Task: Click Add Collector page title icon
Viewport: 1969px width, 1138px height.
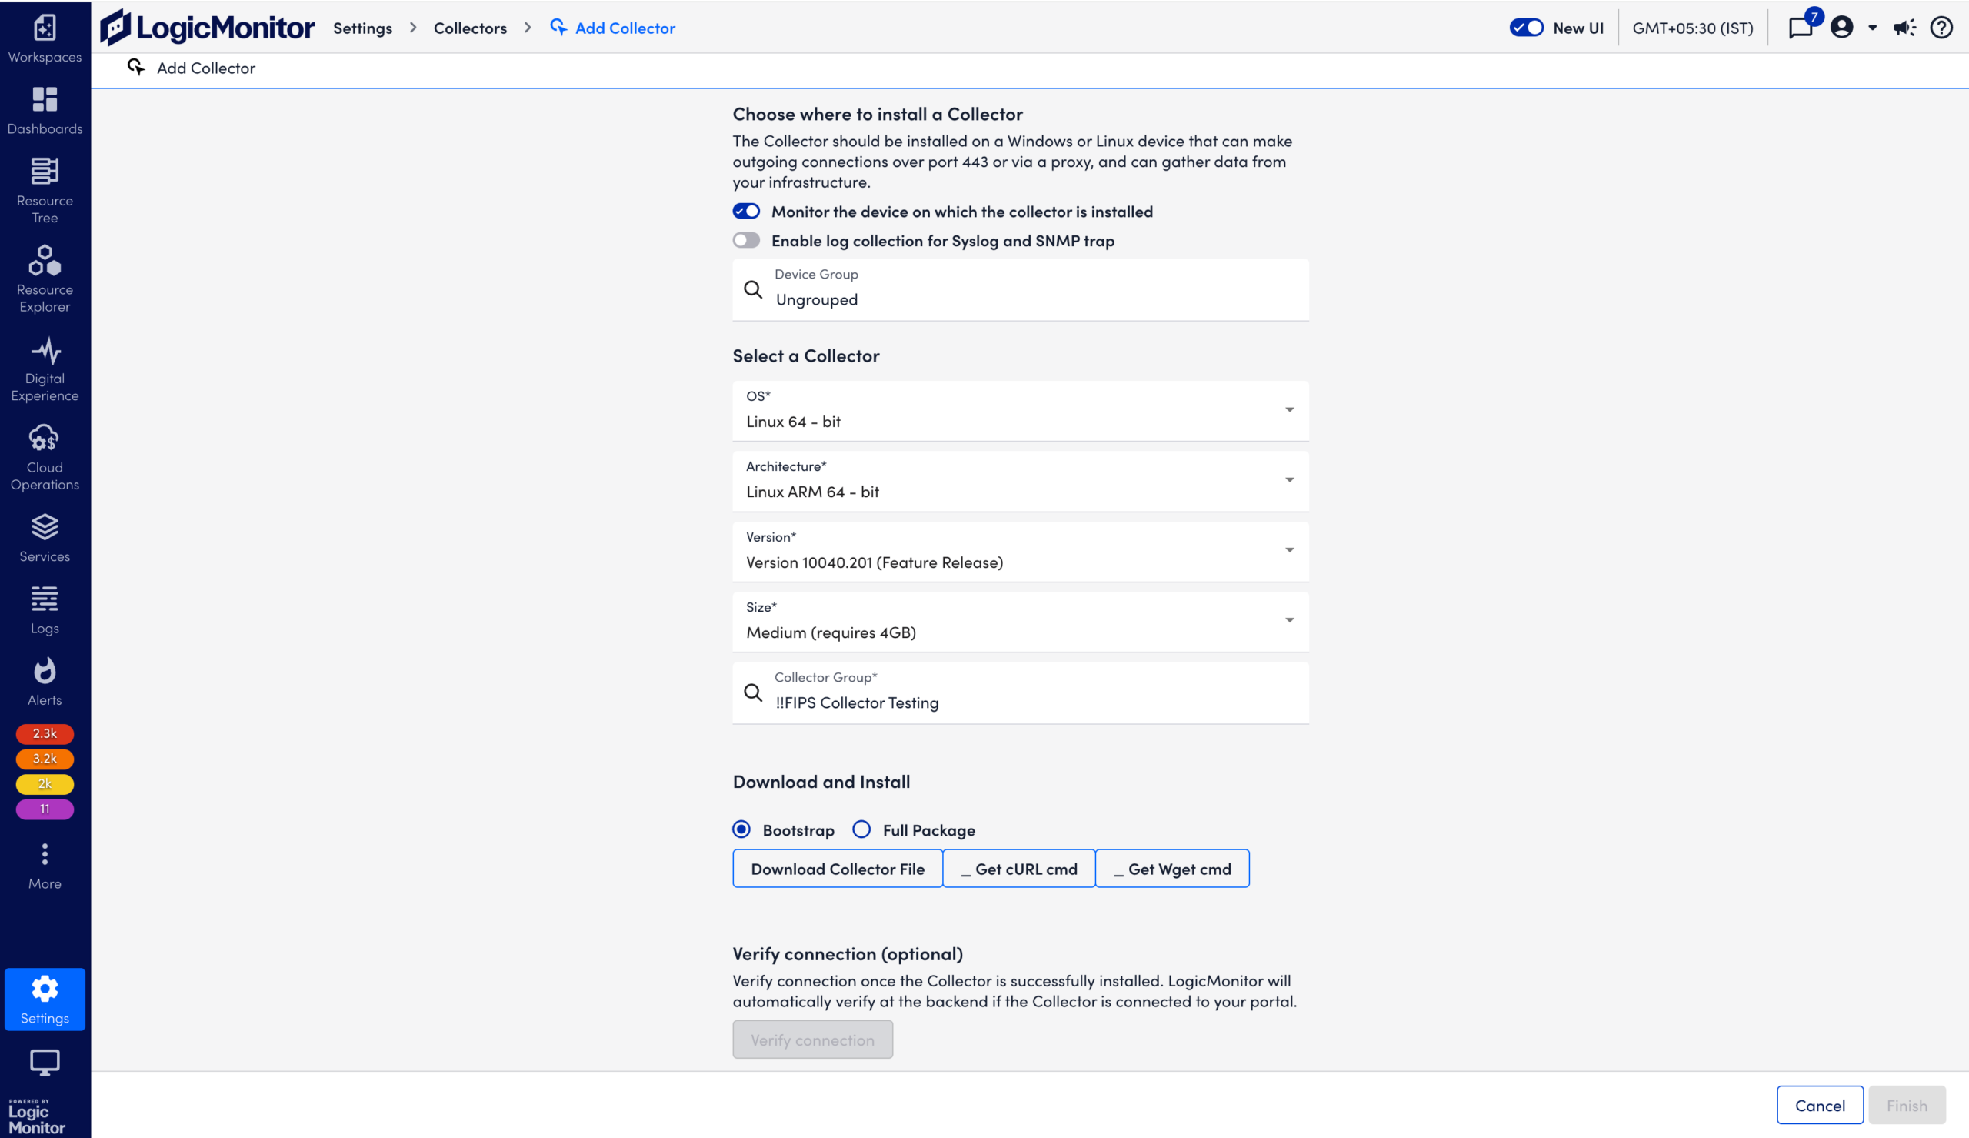Action: point(137,67)
